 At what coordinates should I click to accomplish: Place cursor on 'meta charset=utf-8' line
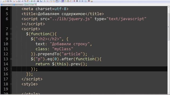(45, 9)
